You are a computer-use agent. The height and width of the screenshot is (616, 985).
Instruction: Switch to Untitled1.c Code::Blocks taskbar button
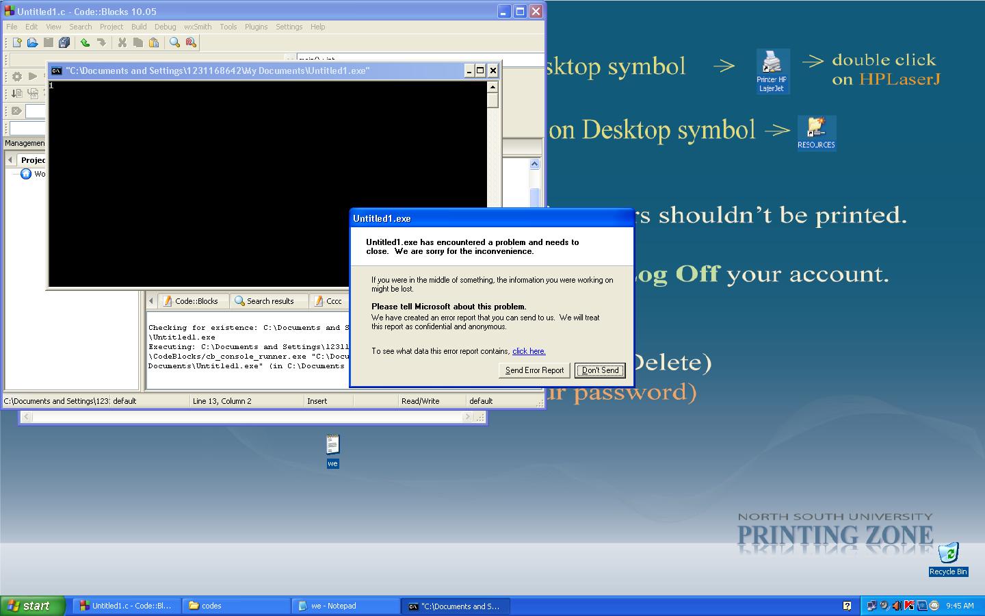coord(127,606)
